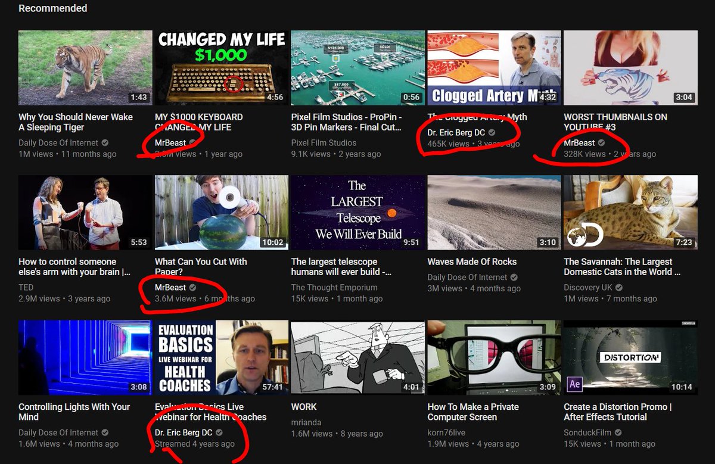This screenshot has height=464, width=715.
Task: Click the 10:14 duration badge on Distortion thumbnail
Action: tap(681, 387)
